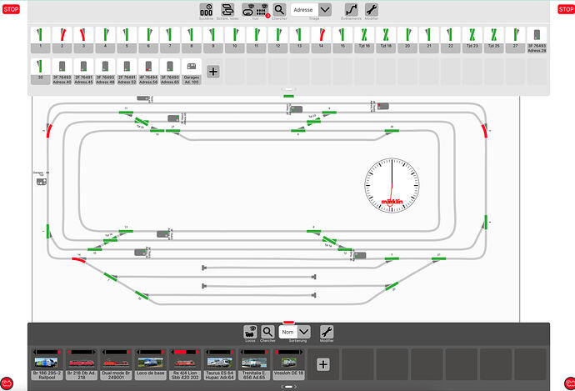This screenshot has width=575, height=391.
Task: Toggle turnout 2 in accessories list
Action: [x=62, y=38]
